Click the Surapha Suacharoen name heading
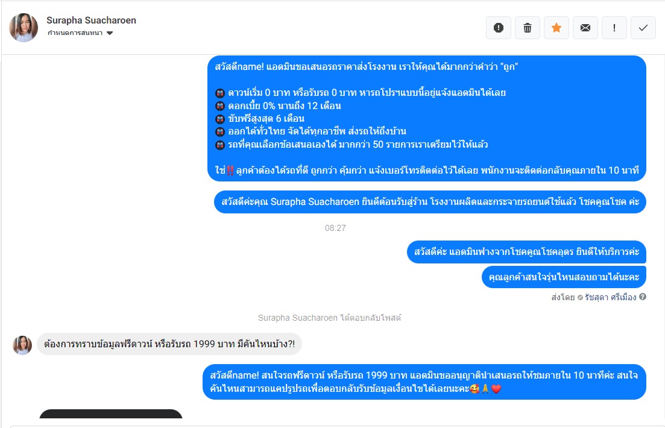Image resolution: width=665 pixels, height=428 pixels. tap(91, 20)
